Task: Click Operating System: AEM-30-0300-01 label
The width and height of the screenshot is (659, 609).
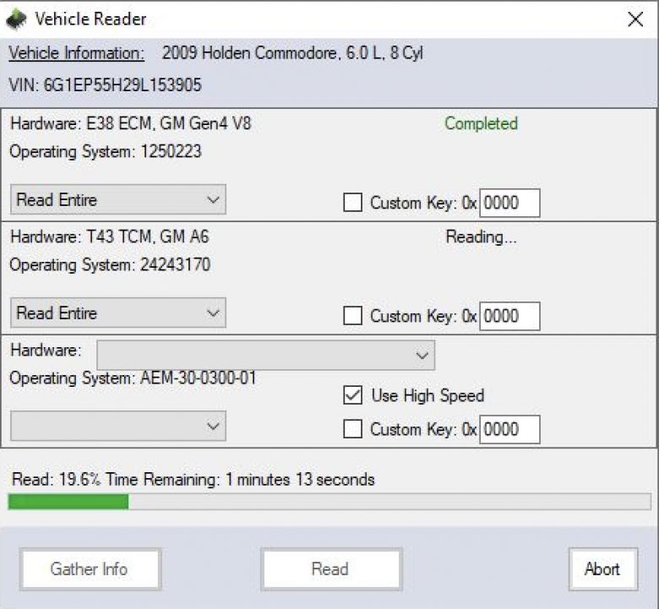Action: pyautogui.click(x=133, y=378)
